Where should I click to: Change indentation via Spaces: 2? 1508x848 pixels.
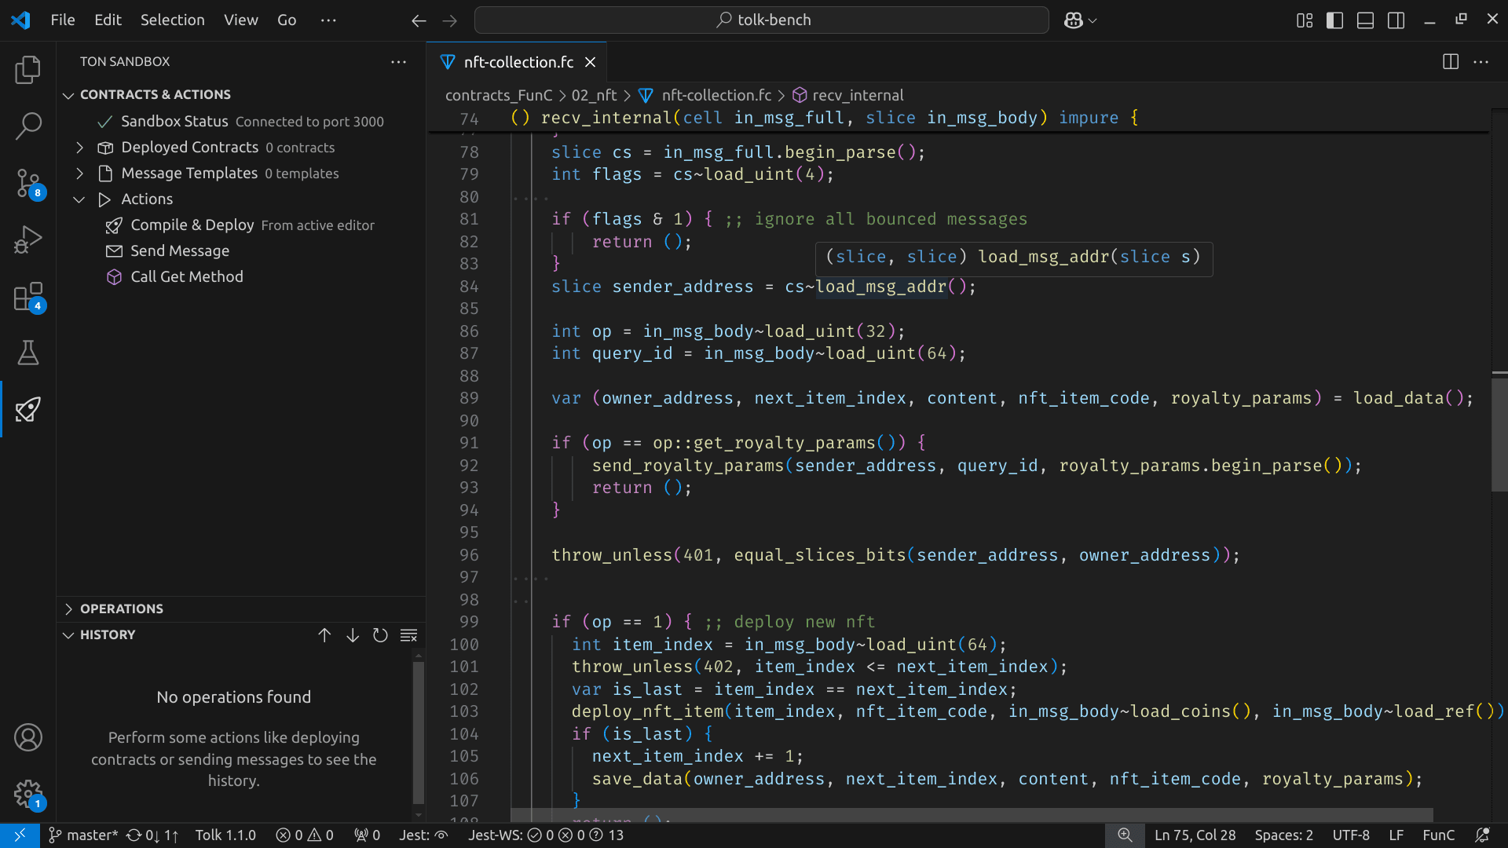pyautogui.click(x=1283, y=835)
